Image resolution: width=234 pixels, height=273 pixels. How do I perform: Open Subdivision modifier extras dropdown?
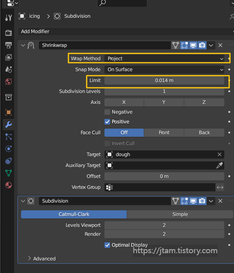[x=211, y=201]
